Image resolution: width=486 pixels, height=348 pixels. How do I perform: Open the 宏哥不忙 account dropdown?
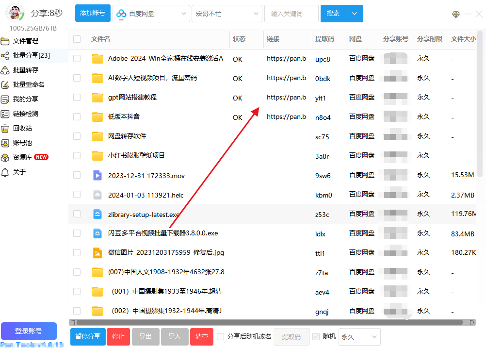227,14
